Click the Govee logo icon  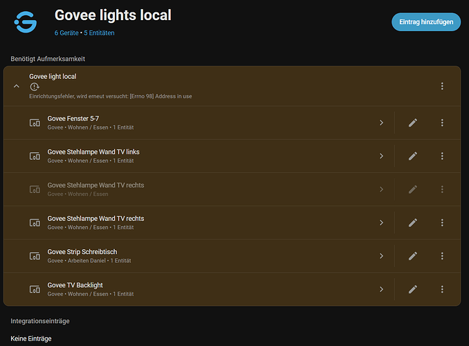(26, 22)
